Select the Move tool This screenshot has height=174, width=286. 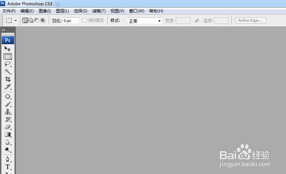pyautogui.click(x=8, y=49)
